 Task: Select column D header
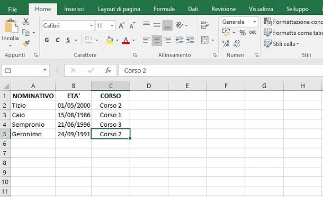click(x=149, y=86)
